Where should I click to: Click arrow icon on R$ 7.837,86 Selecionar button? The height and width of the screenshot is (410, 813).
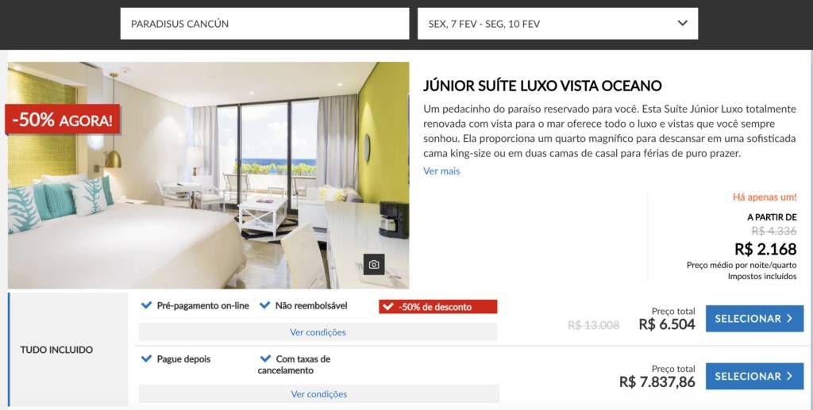(x=790, y=377)
